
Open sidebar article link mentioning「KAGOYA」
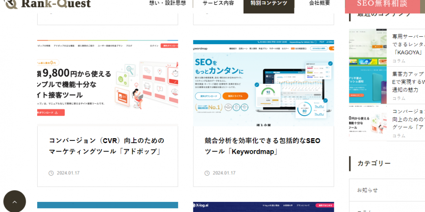409,44
